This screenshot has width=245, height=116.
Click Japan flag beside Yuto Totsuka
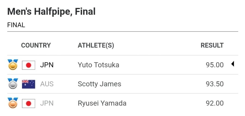(29, 65)
